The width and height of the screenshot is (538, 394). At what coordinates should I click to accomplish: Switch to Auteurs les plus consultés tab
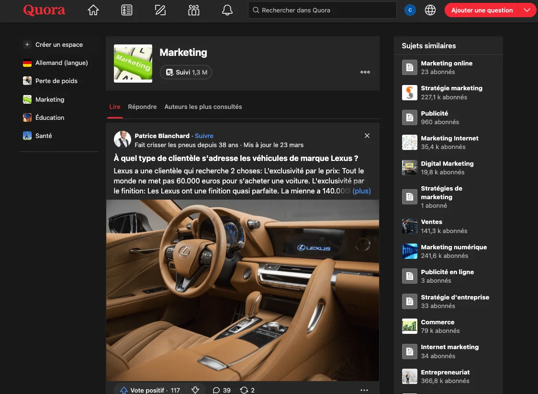[x=203, y=107]
